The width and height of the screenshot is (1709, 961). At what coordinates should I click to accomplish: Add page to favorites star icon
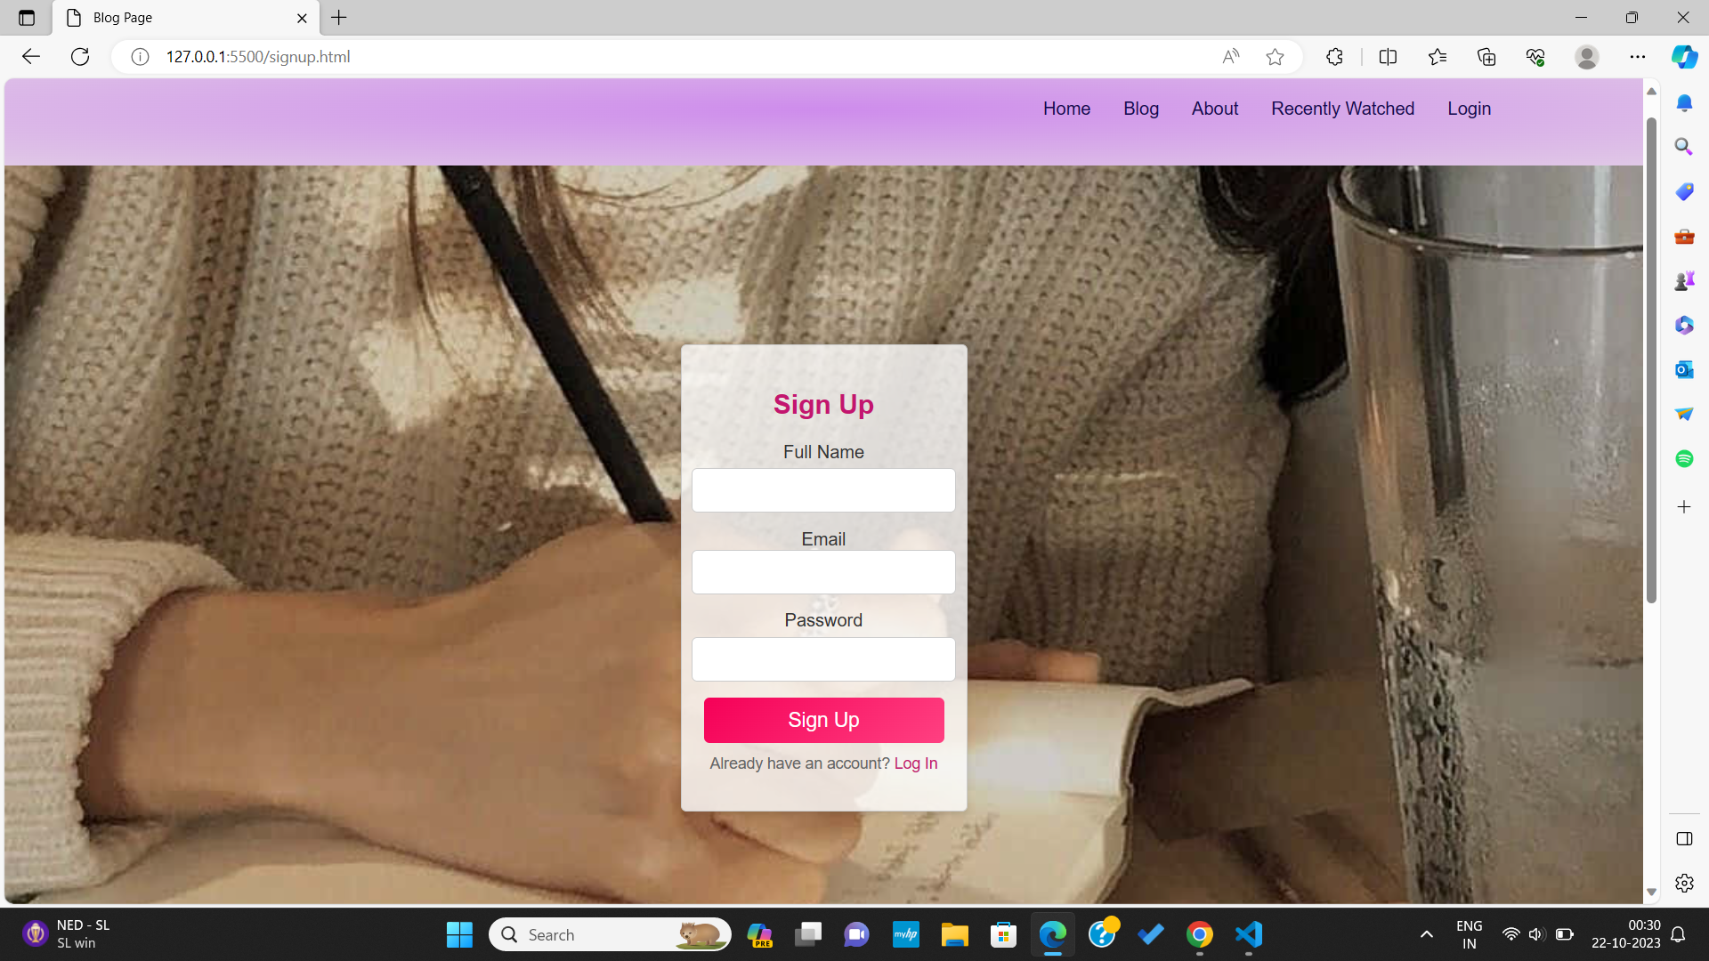click(x=1275, y=57)
